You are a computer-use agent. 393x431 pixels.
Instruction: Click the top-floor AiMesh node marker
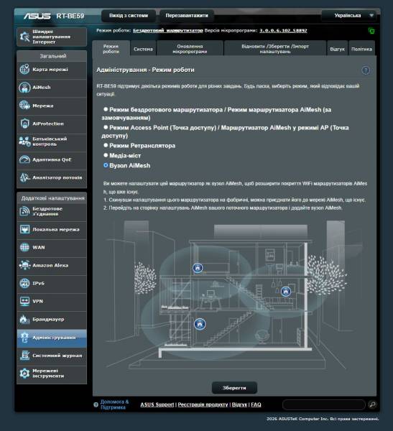tap(198, 268)
